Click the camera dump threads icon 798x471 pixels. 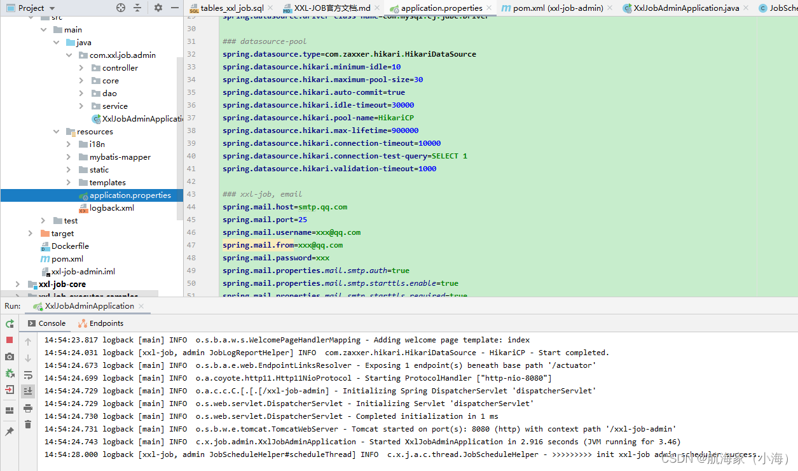tap(10, 357)
